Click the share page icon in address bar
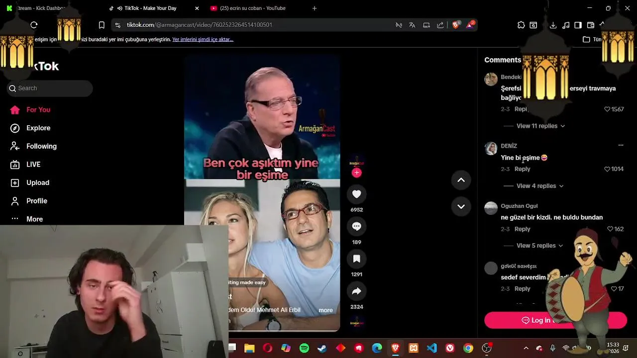The width and height of the screenshot is (637, 358). [x=440, y=25]
